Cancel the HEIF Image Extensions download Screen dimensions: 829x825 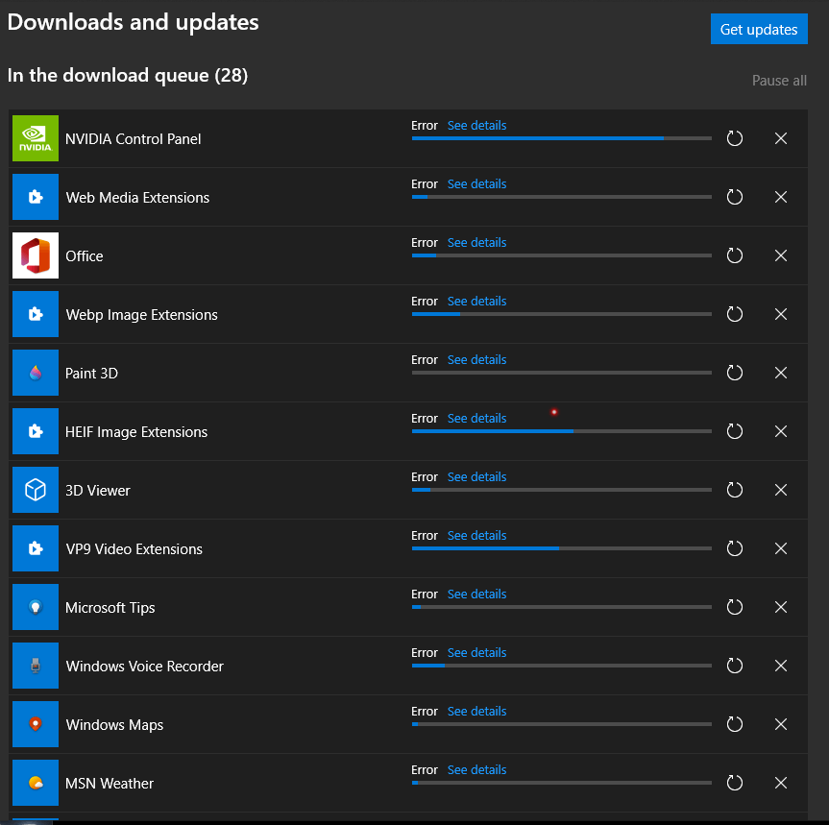click(781, 432)
